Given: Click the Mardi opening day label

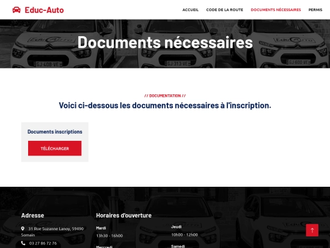Looking at the screenshot, I should click(101, 228).
